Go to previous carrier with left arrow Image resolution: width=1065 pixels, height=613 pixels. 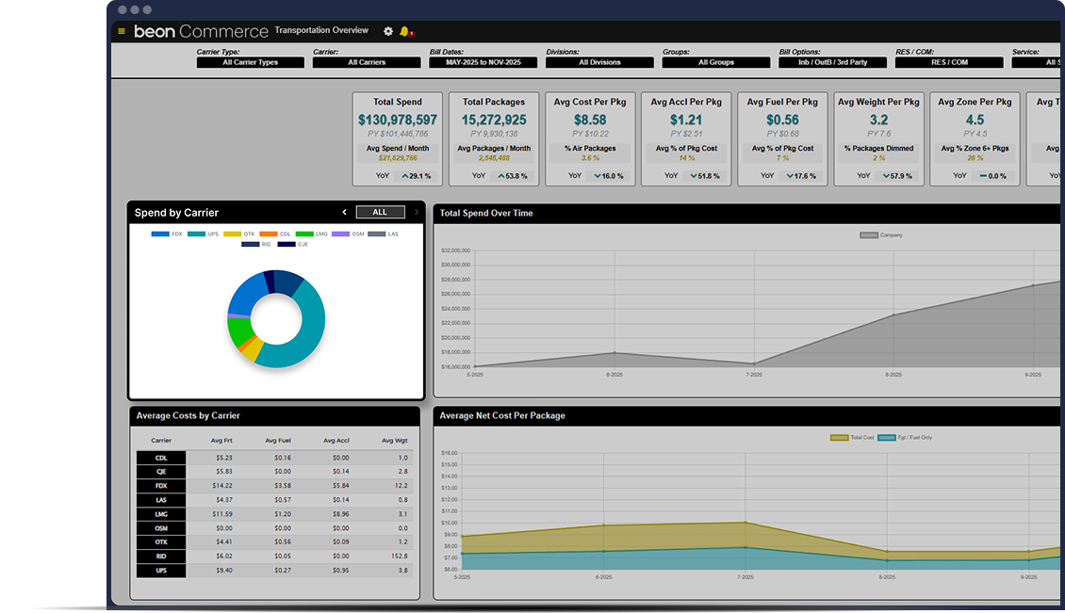[x=344, y=212]
